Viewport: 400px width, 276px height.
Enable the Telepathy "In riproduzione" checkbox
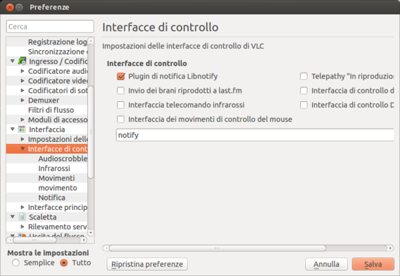(x=304, y=77)
